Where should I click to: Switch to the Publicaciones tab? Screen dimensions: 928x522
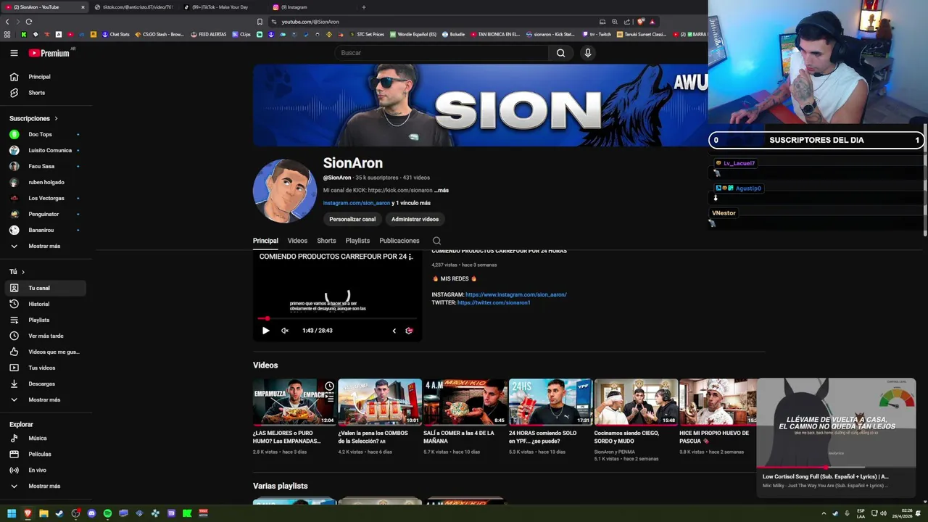[399, 241]
